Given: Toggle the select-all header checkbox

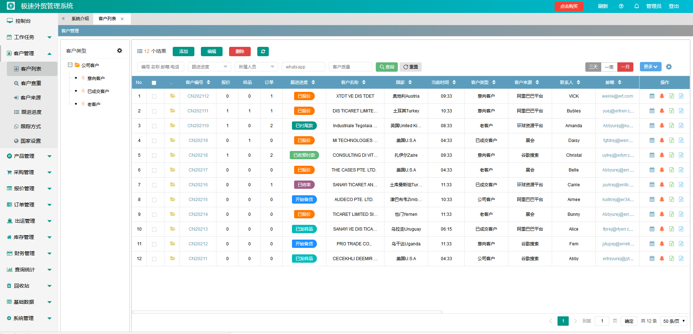Looking at the screenshot, I should pyautogui.click(x=154, y=83).
